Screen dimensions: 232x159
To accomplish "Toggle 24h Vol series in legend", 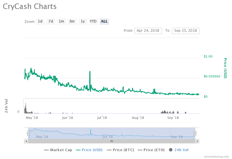I will [x=179, y=150].
